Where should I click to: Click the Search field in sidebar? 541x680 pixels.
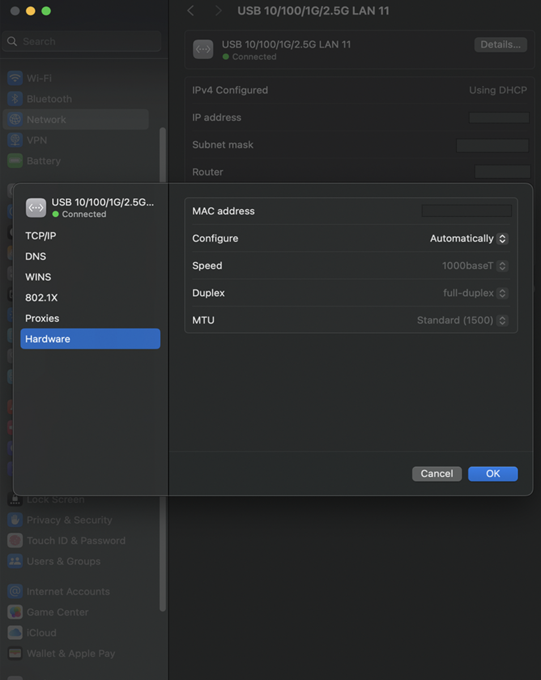click(82, 41)
